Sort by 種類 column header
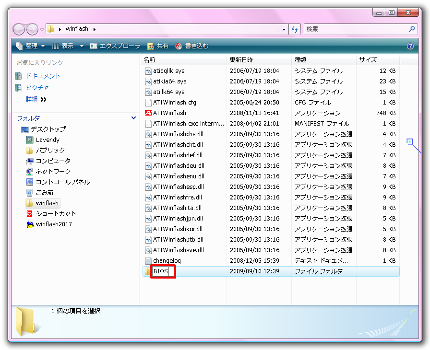 pos(323,60)
